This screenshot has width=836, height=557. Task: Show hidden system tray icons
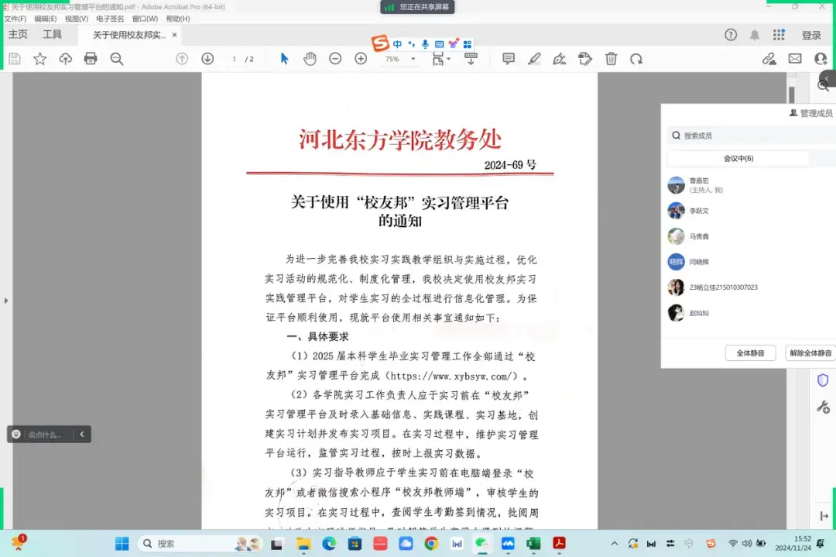[614, 544]
